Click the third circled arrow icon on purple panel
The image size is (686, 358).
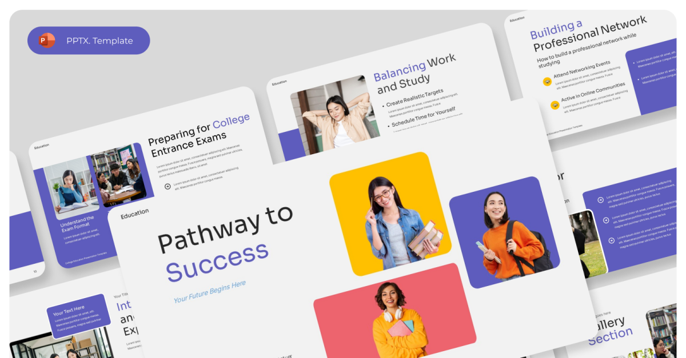coord(611,240)
